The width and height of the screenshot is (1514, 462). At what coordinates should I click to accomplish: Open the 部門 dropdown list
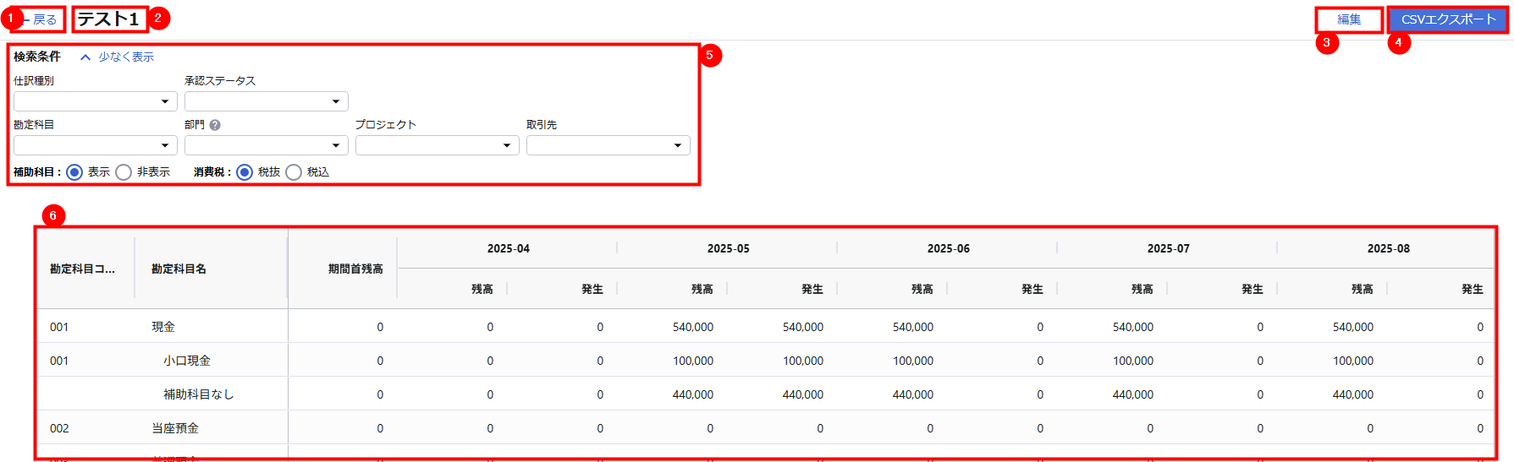tap(266, 145)
